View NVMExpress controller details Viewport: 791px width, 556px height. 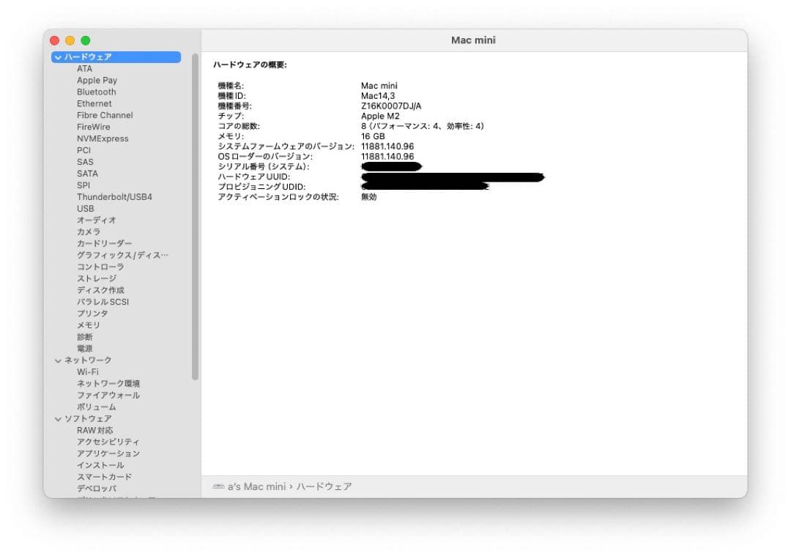pos(103,138)
